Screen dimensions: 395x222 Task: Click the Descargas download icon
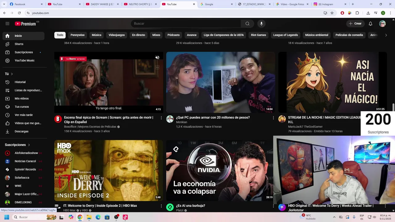pyautogui.click(x=7, y=131)
